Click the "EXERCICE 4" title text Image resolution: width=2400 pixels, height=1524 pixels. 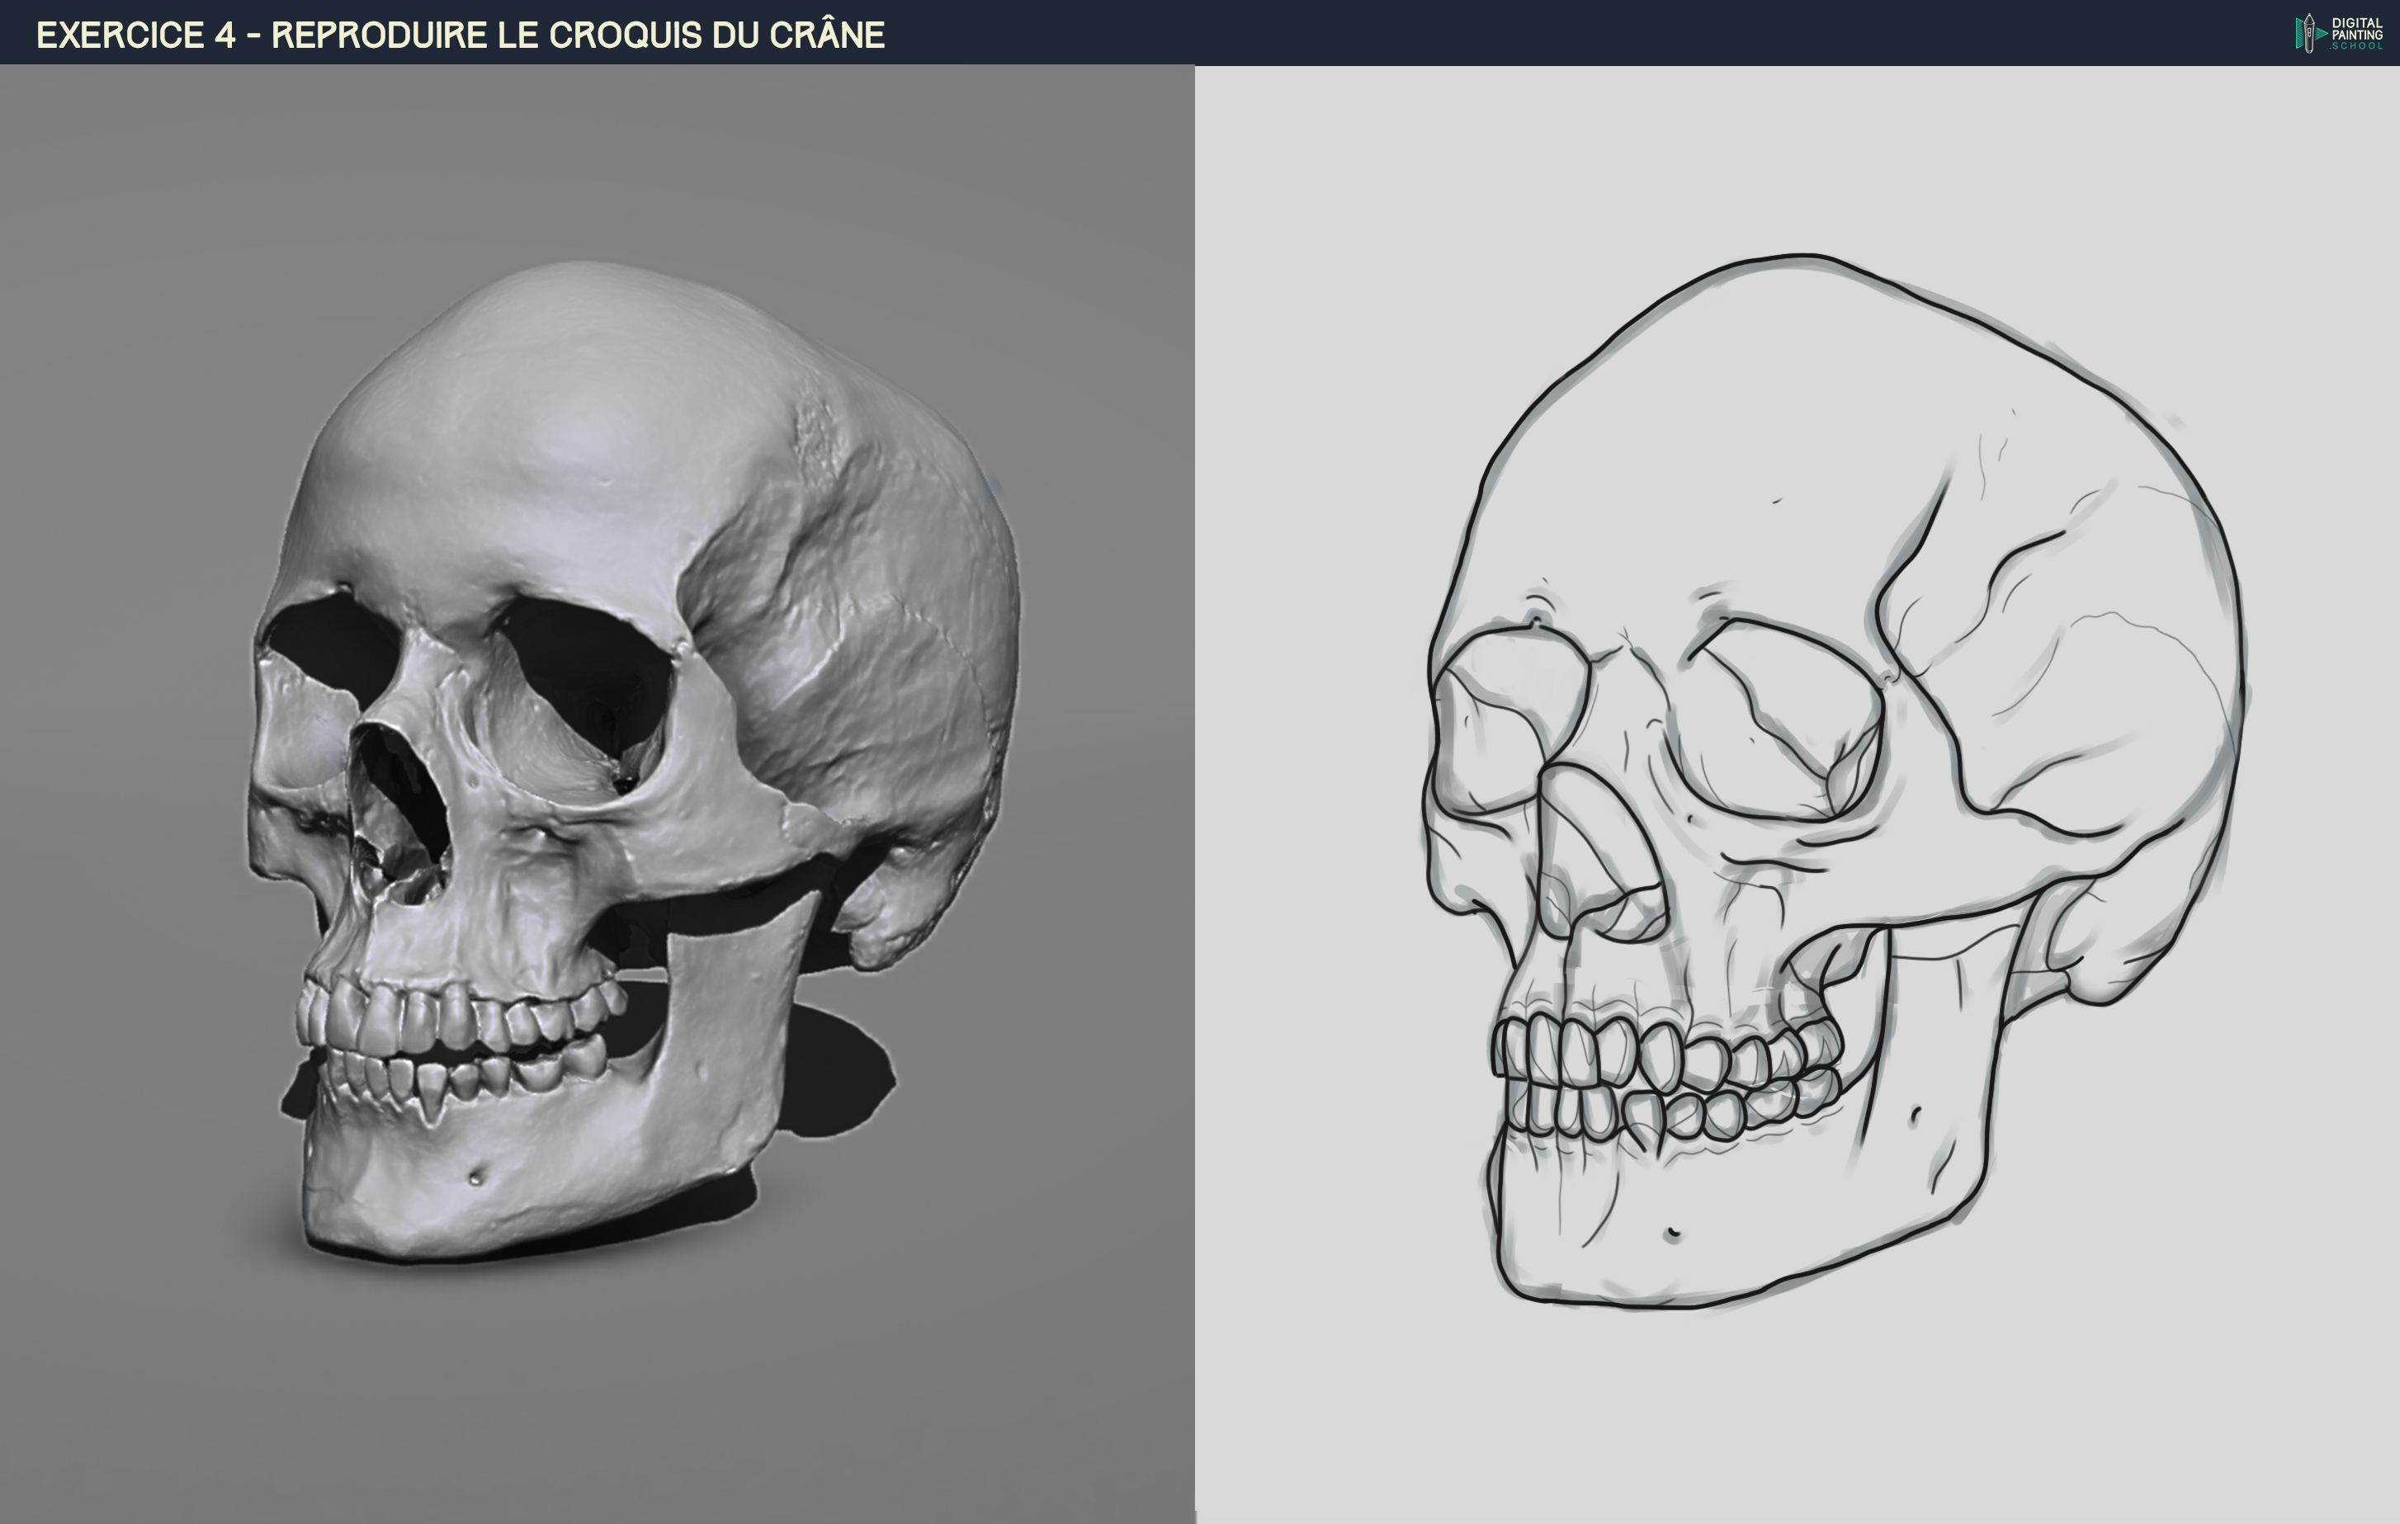[135, 35]
